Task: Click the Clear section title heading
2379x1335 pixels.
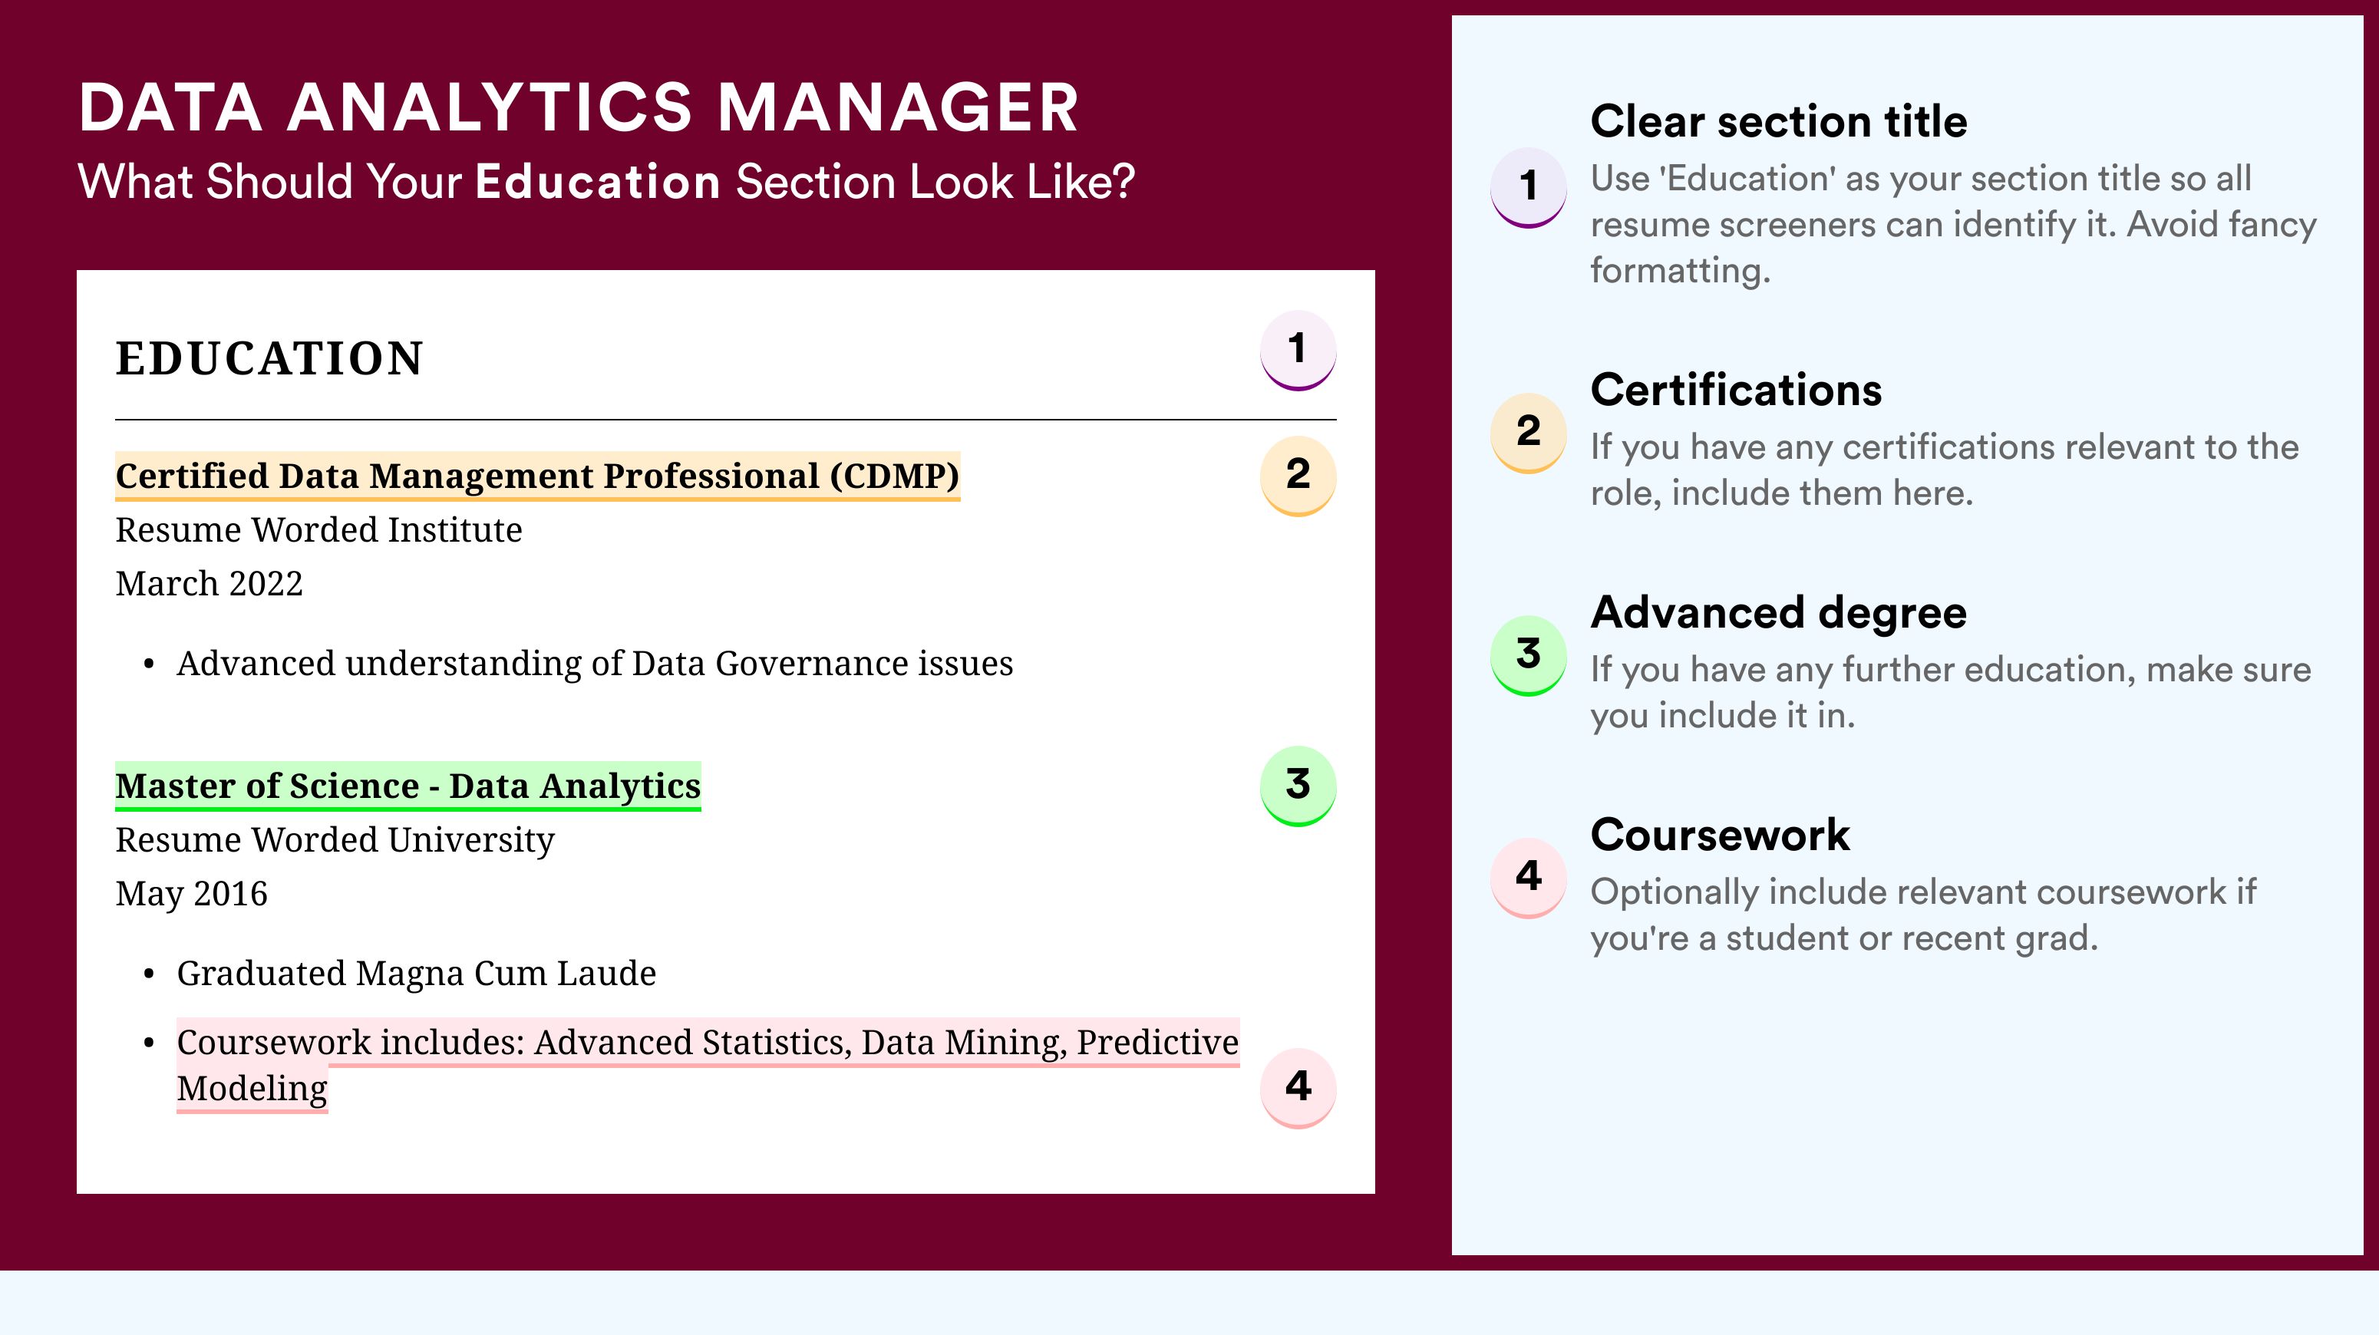Action: (1779, 122)
